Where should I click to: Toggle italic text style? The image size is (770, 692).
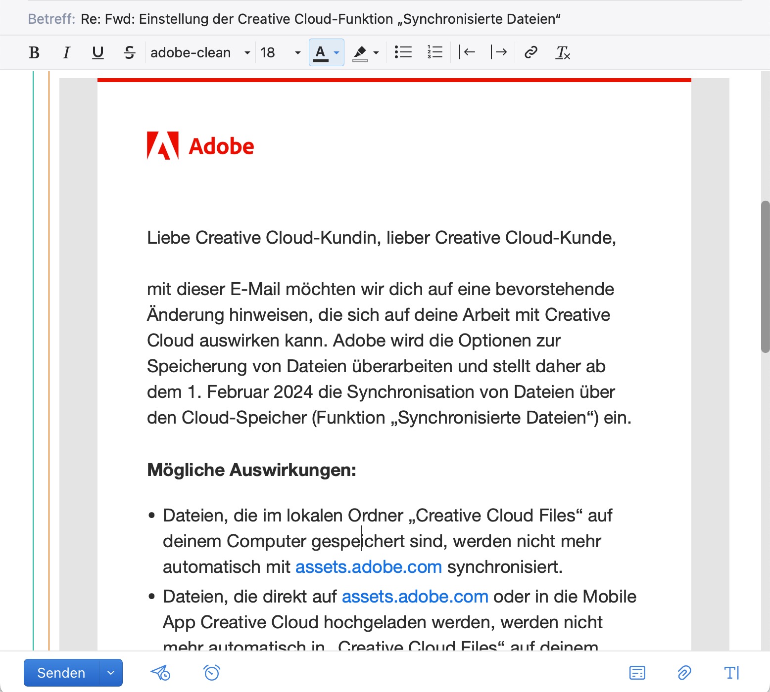(x=66, y=52)
